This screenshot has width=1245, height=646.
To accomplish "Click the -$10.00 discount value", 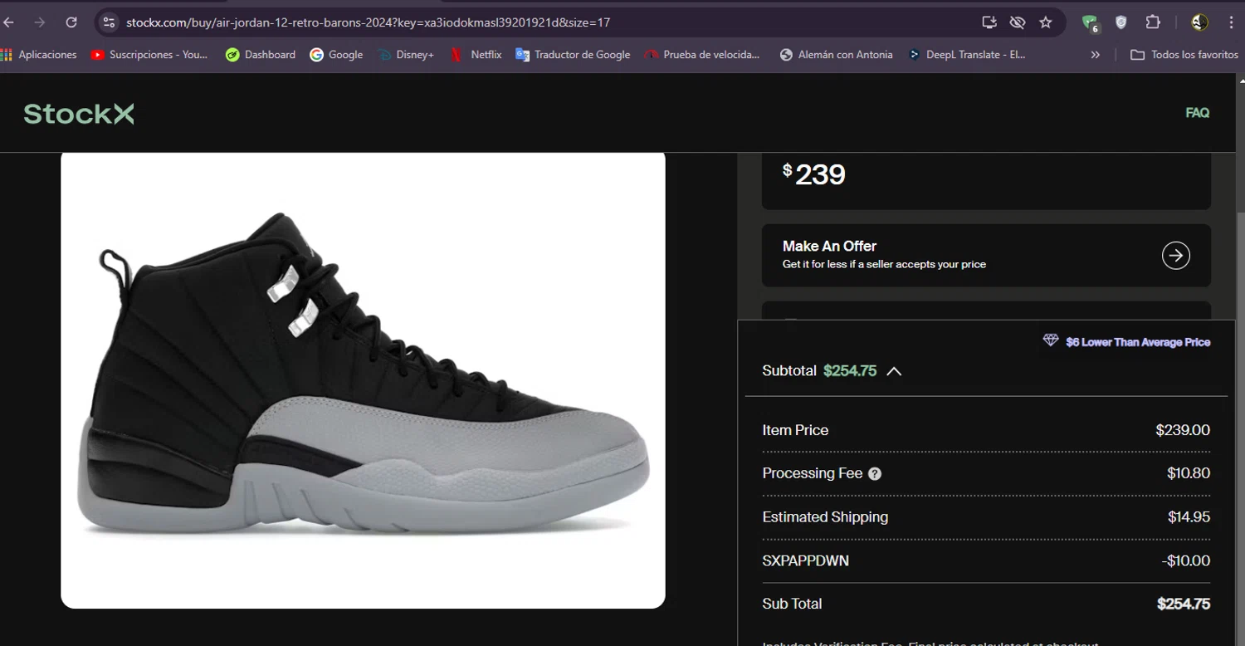I will coord(1186,560).
